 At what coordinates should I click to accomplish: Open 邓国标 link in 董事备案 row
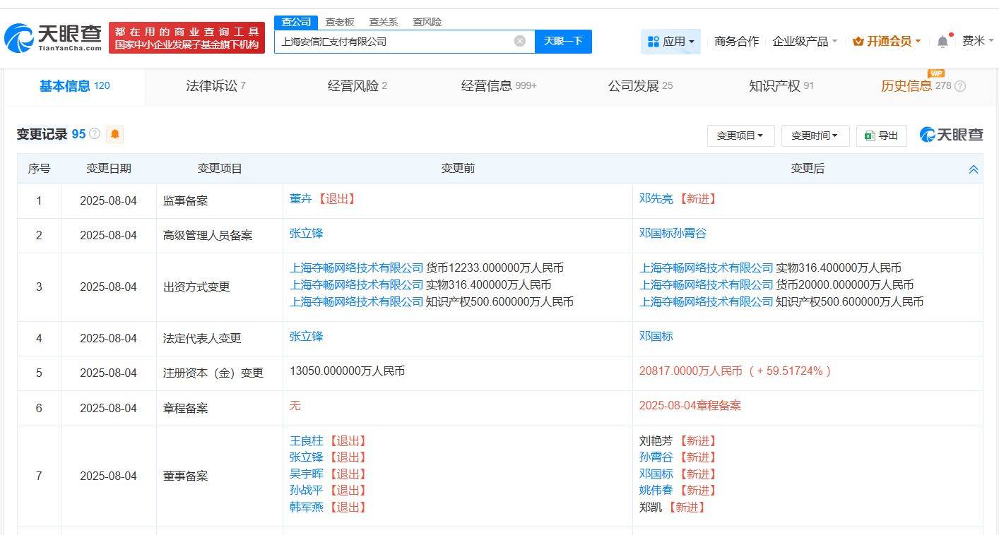[656, 474]
